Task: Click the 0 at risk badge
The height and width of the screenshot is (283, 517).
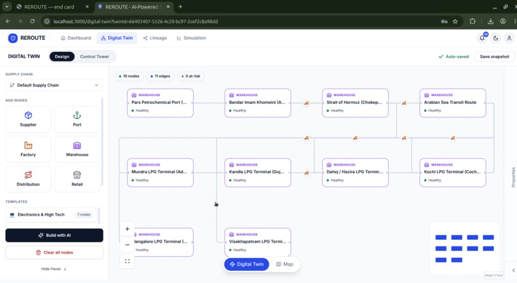Action: [191, 76]
